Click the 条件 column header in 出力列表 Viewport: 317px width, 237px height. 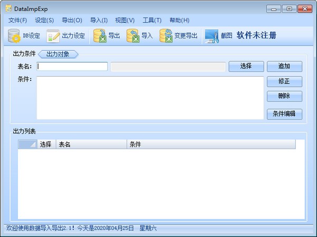point(211,144)
